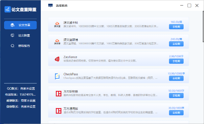Click the CheckPass document icon

tap(57, 76)
